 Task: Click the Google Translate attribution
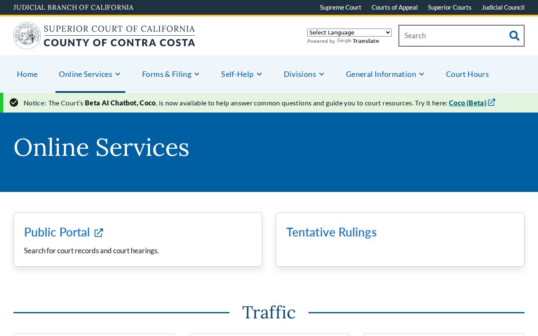click(x=343, y=41)
